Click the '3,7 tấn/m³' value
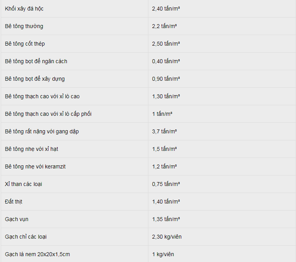296x262 pixels. (x=164, y=131)
